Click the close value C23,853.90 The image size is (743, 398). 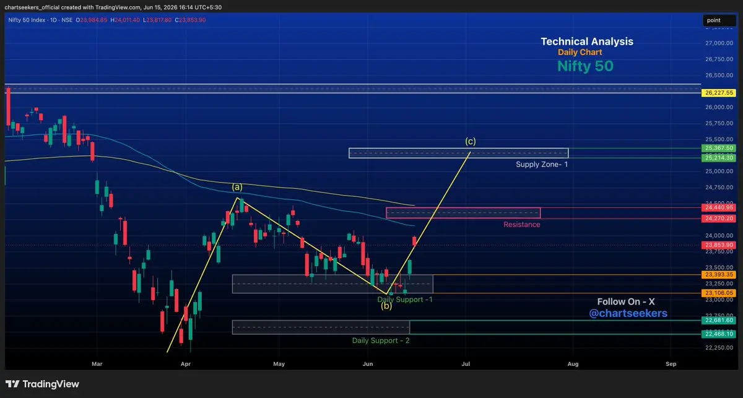pos(191,20)
